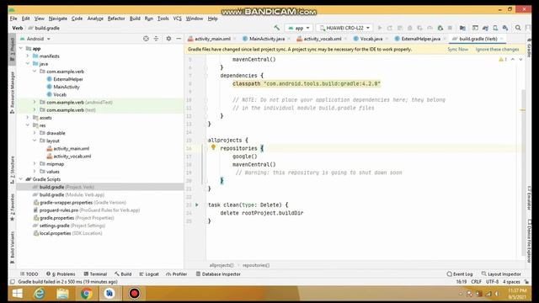Screen dimensions: 539x303
Task: Run the clean task gutter arrow
Action: click(x=197, y=205)
